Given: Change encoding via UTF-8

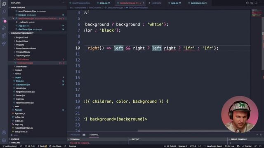Looking at the screenshot, I should click(x=193, y=146).
